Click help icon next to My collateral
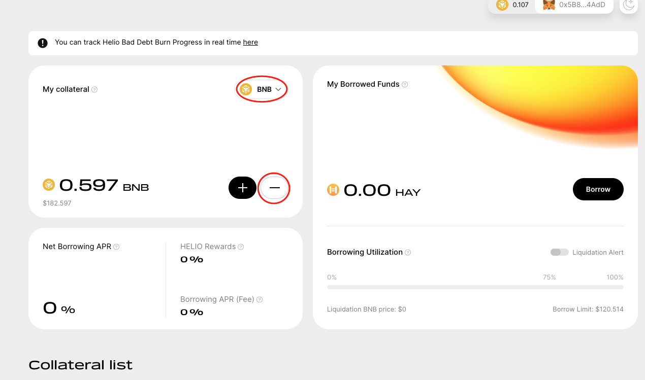645x380 pixels. point(94,90)
